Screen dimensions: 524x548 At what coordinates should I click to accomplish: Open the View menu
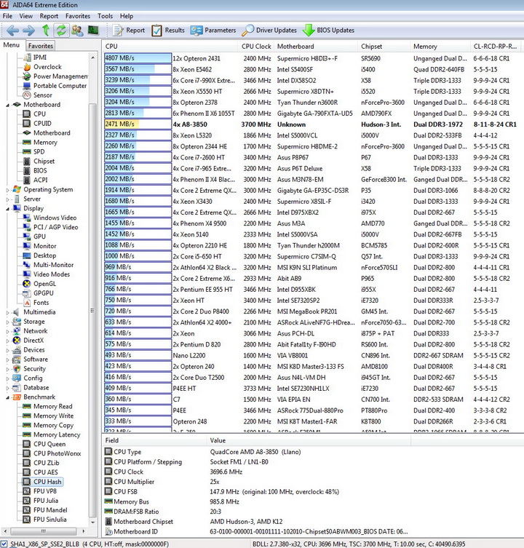(26, 16)
